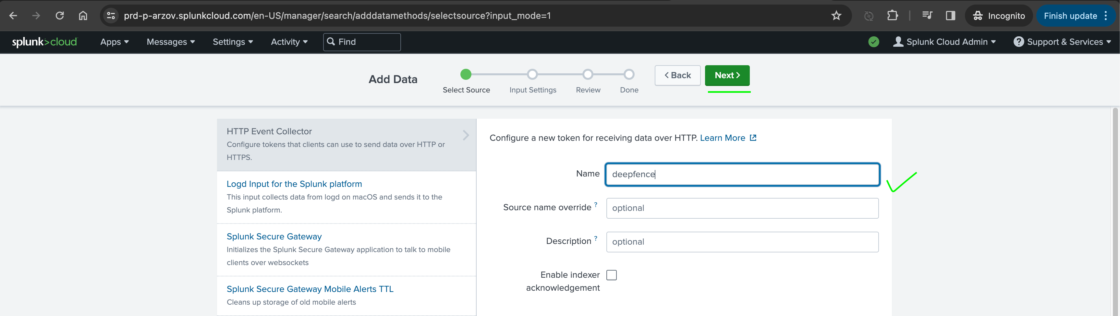
Task: Click the Review step circle
Action: tap(588, 75)
